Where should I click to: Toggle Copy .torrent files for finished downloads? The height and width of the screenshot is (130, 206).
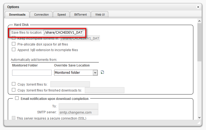(x=14, y=90)
